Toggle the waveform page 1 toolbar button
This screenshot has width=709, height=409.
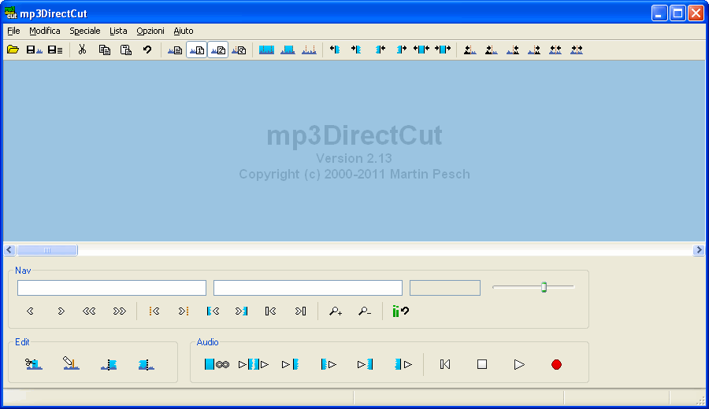pos(197,50)
